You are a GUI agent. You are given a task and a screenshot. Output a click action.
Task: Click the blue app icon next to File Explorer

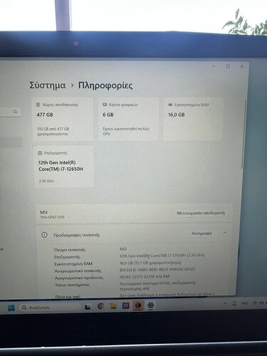click(x=126, y=305)
